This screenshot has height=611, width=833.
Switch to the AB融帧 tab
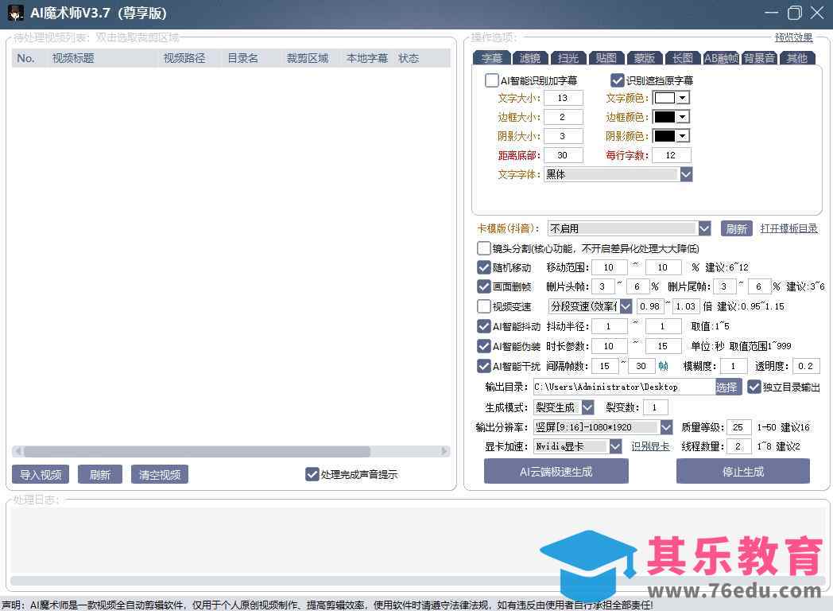coord(721,58)
